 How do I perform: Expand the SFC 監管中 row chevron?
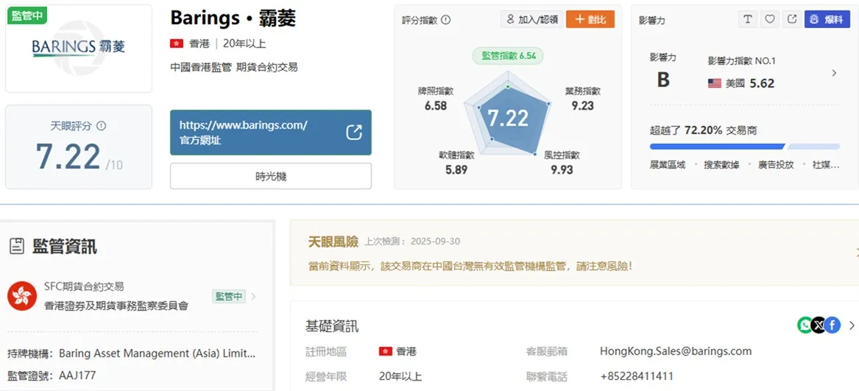click(253, 297)
